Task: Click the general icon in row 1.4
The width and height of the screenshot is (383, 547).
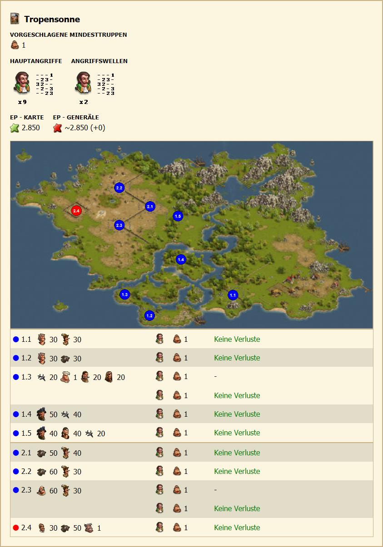Action: [159, 414]
